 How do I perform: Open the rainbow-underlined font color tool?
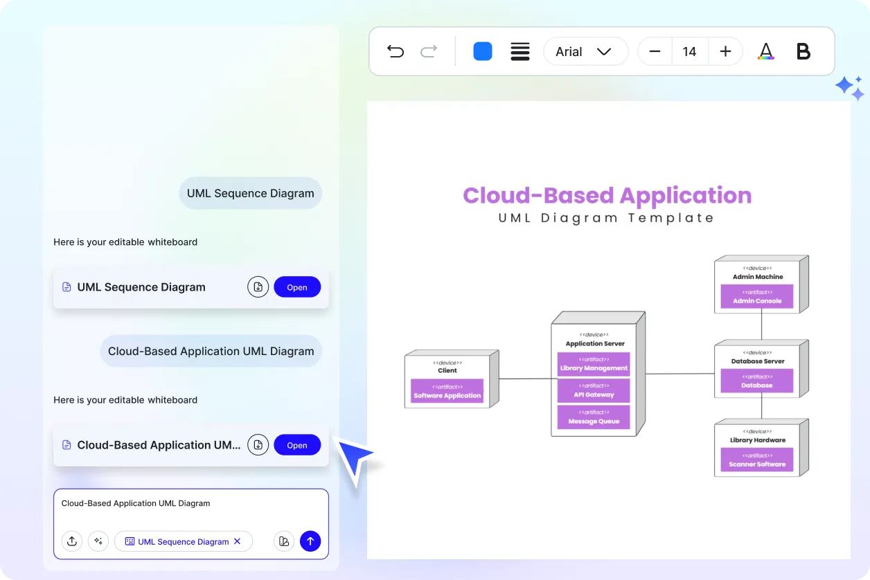coord(765,51)
